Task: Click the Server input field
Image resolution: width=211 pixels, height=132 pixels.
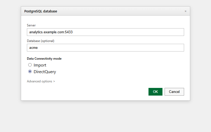Action: [x=105, y=32]
